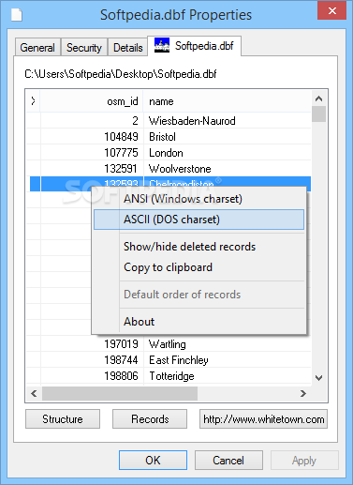The width and height of the screenshot is (353, 485).
Task: Click the osm_id column header
Action: click(x=92, y=101)
